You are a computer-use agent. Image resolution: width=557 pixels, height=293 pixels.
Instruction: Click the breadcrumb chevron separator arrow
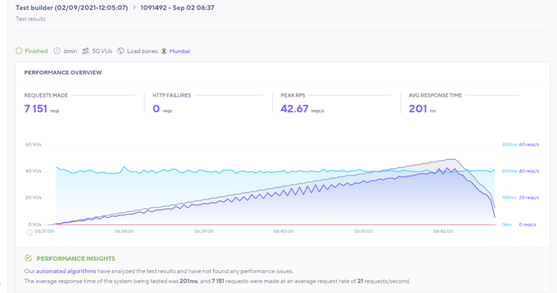click(134, 8)
